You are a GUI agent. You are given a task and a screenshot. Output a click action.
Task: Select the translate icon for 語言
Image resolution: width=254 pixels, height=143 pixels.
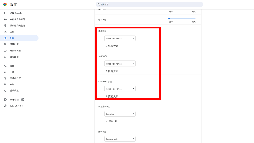5,66
